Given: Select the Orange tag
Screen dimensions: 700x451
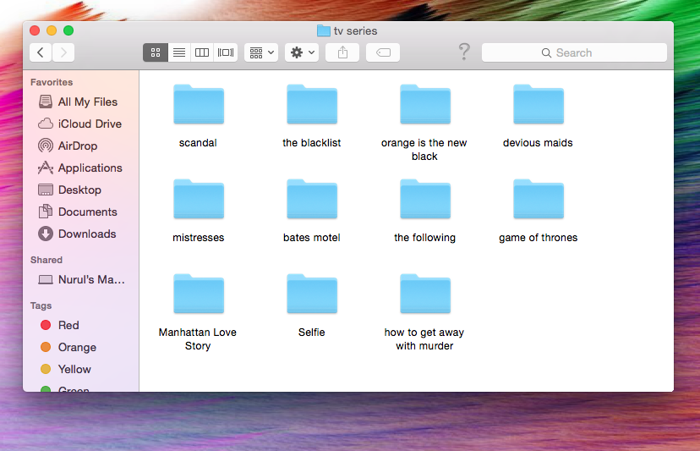Looking at the screenshot, I should click(x=81, y=347).
